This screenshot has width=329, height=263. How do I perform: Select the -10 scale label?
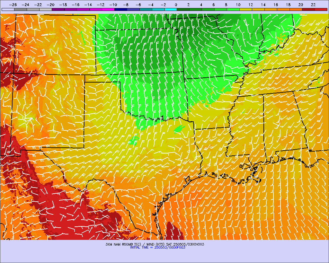[113, 5]
